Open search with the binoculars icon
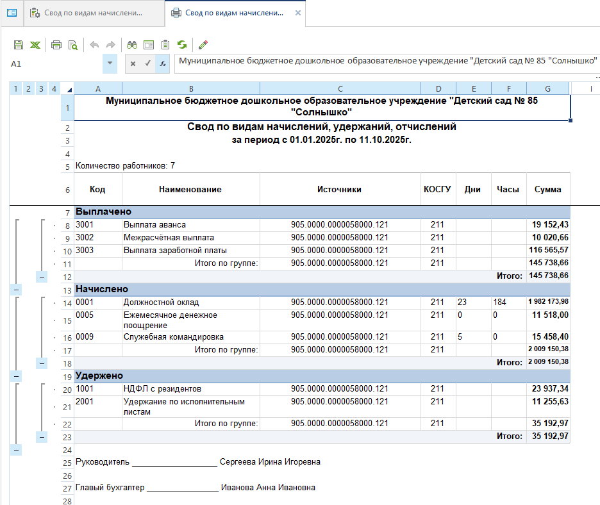 click(x=132, y=45)
